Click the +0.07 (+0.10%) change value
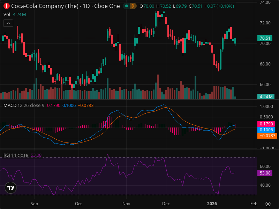The width and height of the screenshot is (279, 209). (219, 6)
